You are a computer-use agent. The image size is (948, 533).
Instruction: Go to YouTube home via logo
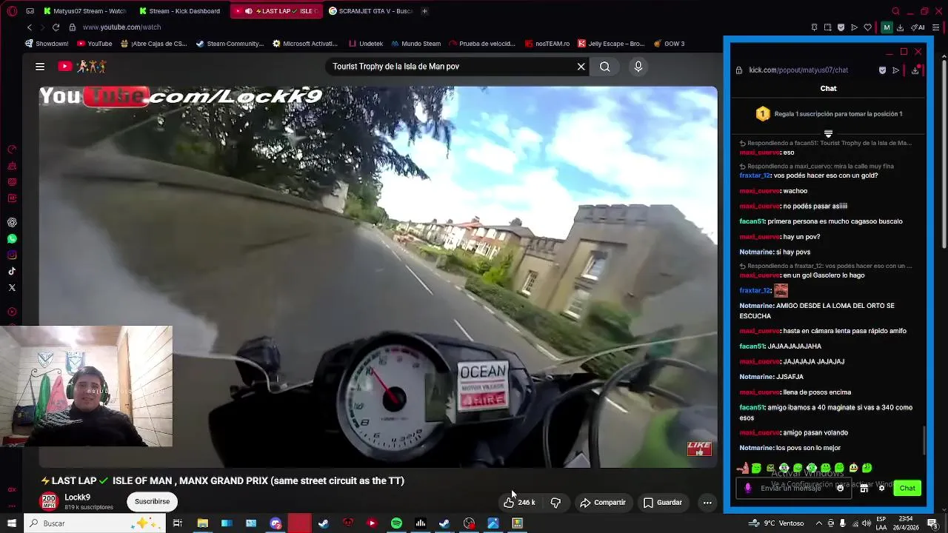(82, 67)
